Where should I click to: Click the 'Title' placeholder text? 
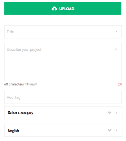click(10, 32)
